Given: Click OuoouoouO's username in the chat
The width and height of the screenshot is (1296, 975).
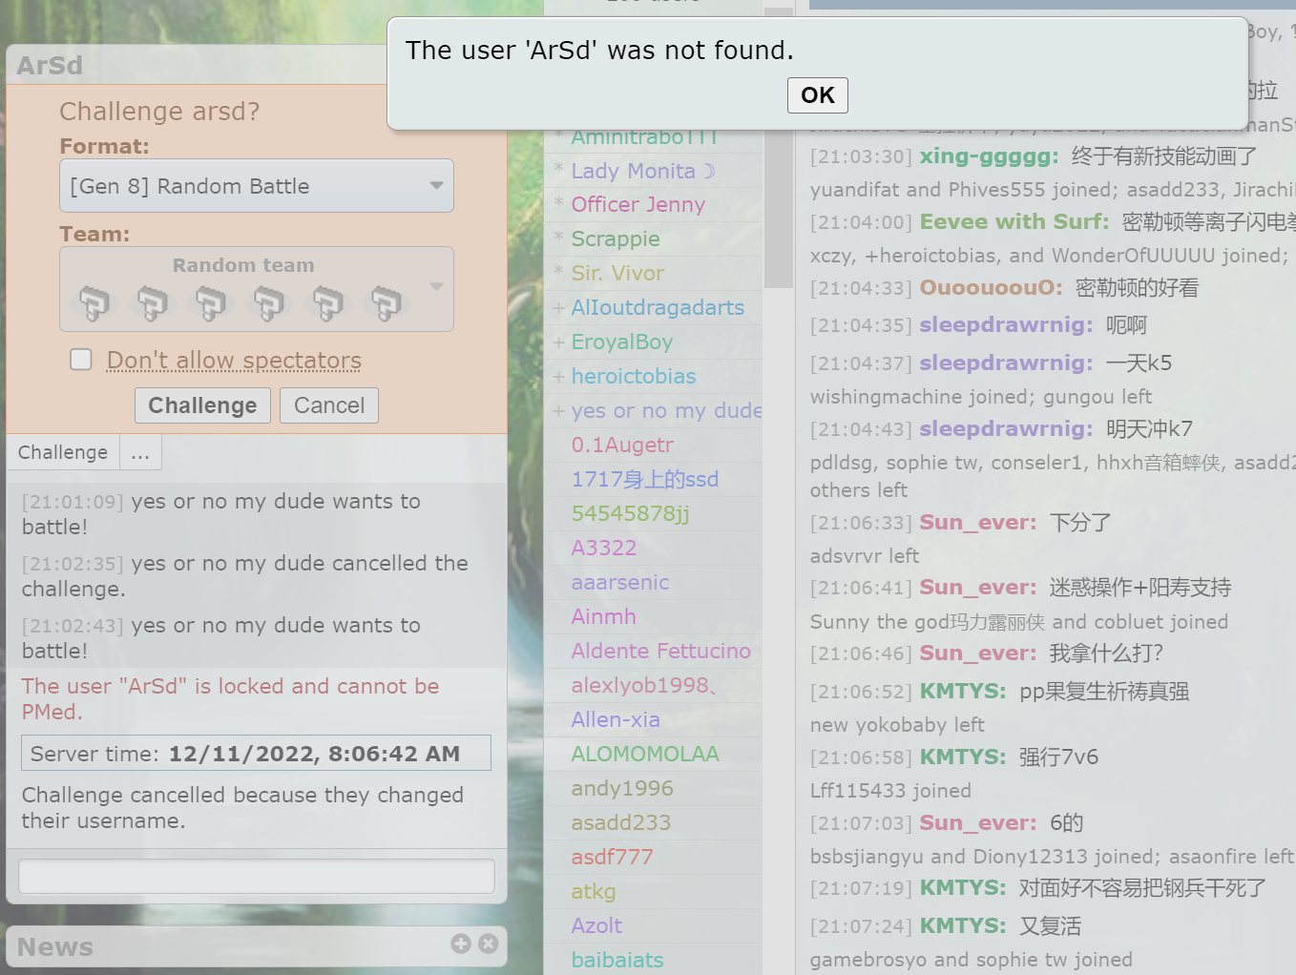Looking at the screenshot, I should (x=992, y=287).
